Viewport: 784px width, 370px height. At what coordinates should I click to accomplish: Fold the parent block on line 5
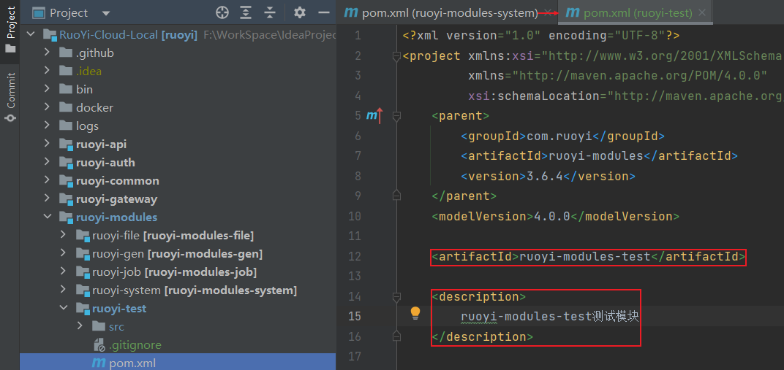tap(396, 117)
